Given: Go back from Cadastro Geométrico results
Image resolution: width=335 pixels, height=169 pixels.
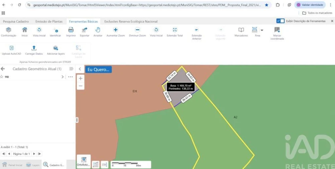Looking at the screenshot, I should (3, 69).
